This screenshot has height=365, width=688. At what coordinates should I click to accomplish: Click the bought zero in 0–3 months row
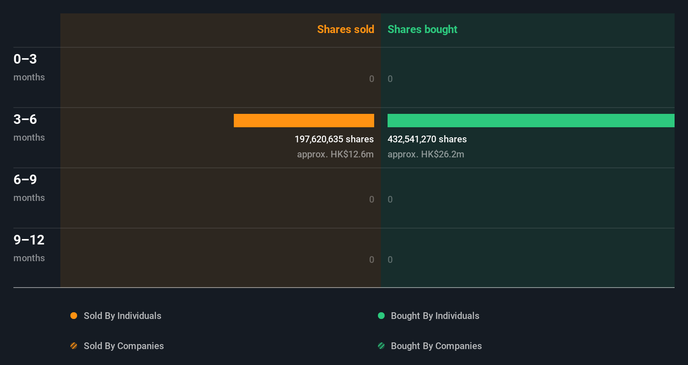point(390,79)
